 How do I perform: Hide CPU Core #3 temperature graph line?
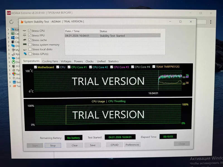[x=111, y=67]
